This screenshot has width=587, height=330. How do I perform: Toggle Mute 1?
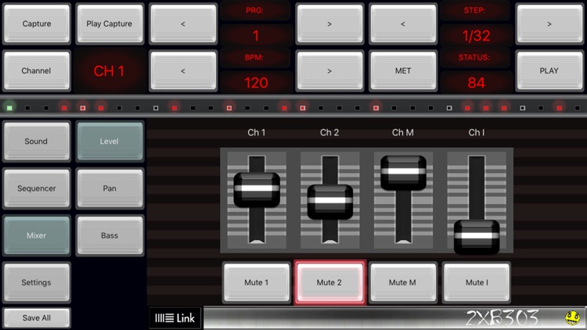coord(257,282)
